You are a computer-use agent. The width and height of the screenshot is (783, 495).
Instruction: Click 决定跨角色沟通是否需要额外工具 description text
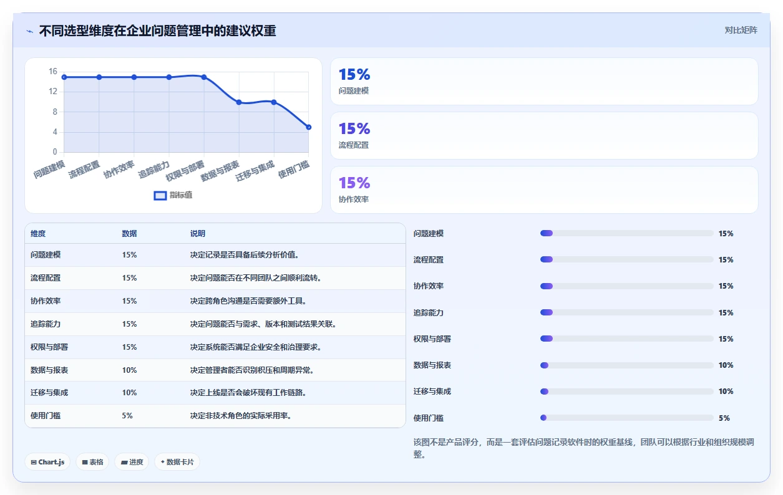[249, 301]
